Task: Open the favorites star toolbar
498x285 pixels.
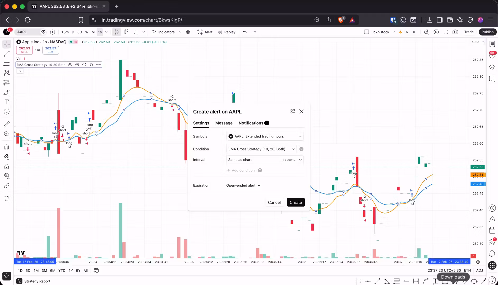Action: (7, 276)
